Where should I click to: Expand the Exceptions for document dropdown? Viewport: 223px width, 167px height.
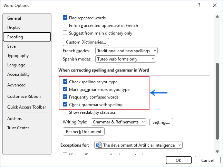(x=138, y=145)
